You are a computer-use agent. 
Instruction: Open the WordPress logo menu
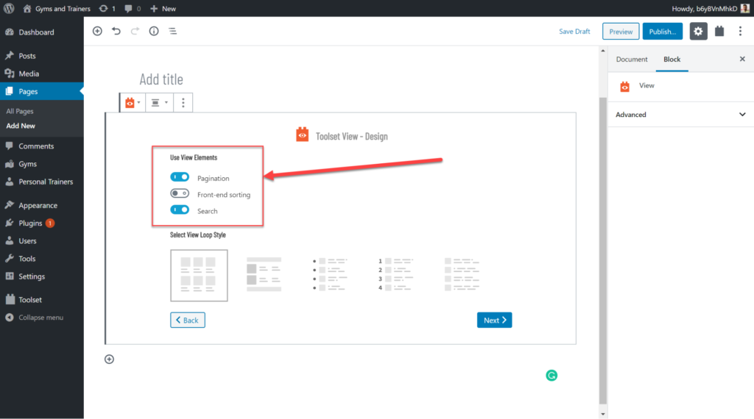point(9,8)
